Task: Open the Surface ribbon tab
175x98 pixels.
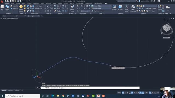Action: pos(18,4)
